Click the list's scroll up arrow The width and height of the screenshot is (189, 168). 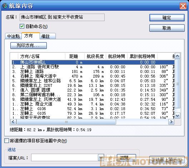178,56
